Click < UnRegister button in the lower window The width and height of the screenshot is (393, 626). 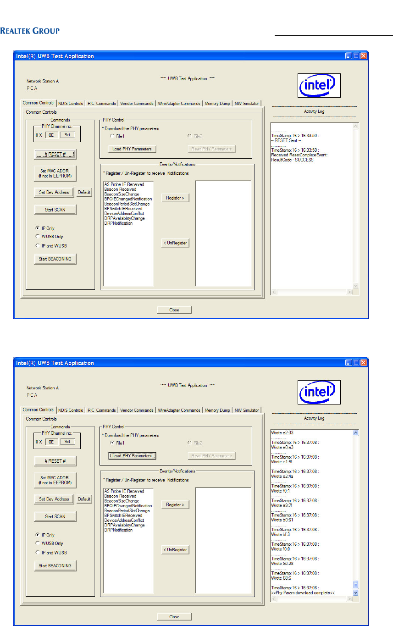point(175,549)
